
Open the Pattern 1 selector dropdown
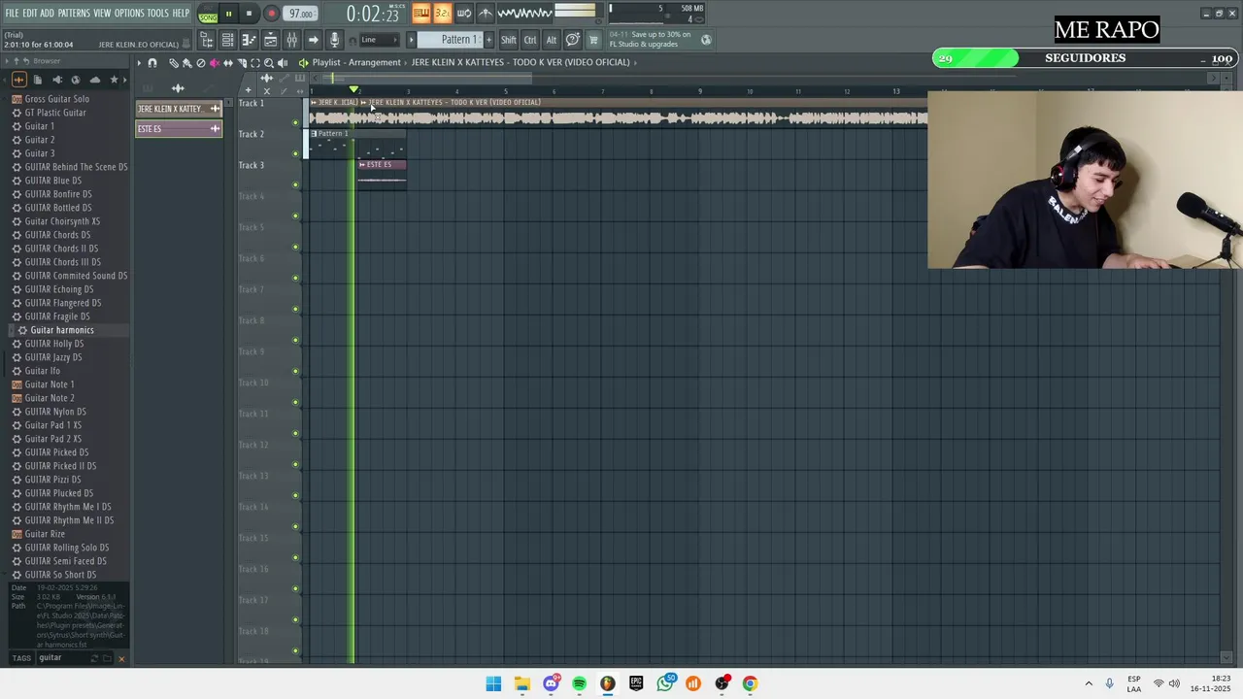point(451,40)
